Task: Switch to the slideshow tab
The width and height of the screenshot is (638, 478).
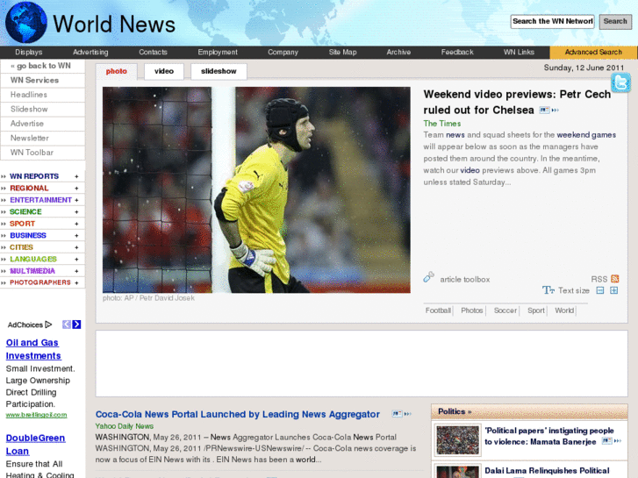Action: pos(219,71)
